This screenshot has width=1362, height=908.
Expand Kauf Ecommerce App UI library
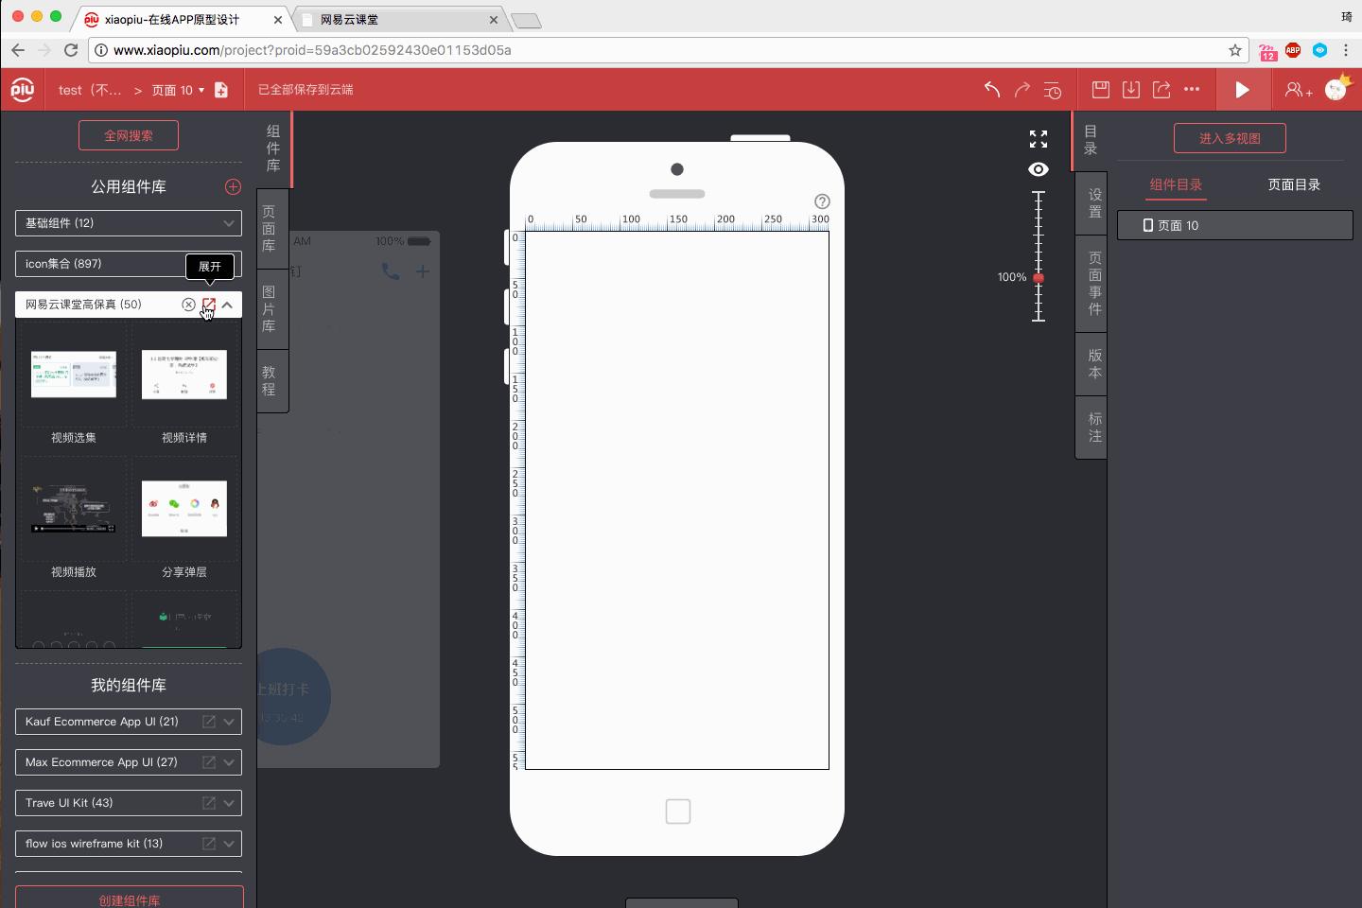pyautogui.click(x=229, y=722)
